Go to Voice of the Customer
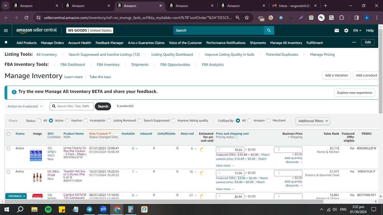The width and height of the screenshot is (383, 215). [x=185, y=43]
